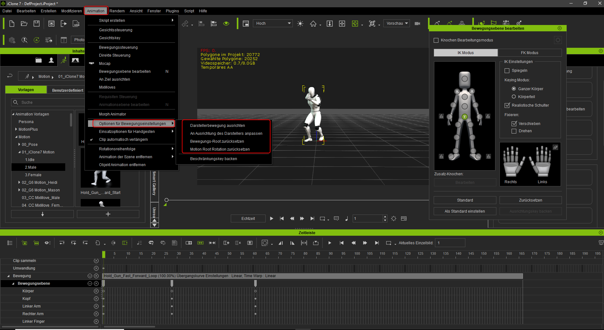Click the Zurücksetzen button
Viewport: 604px width, 330px height.
pos(531,200)
